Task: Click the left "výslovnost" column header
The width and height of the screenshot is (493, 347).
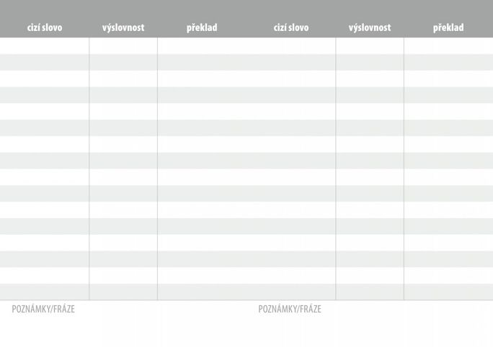Action: tap(123, 28)
